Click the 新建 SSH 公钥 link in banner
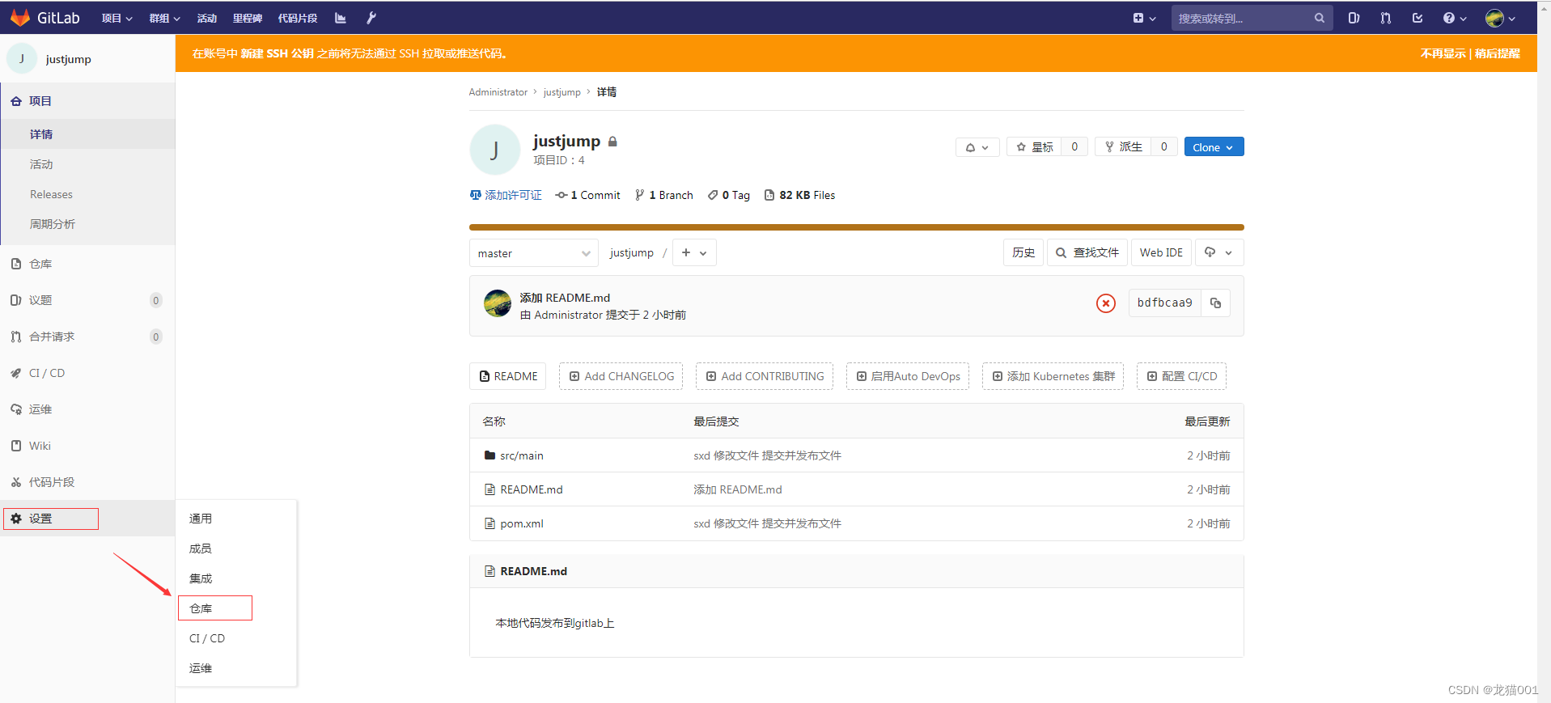The height and width of the screenshot is (703, 1551). coord(277,53)
